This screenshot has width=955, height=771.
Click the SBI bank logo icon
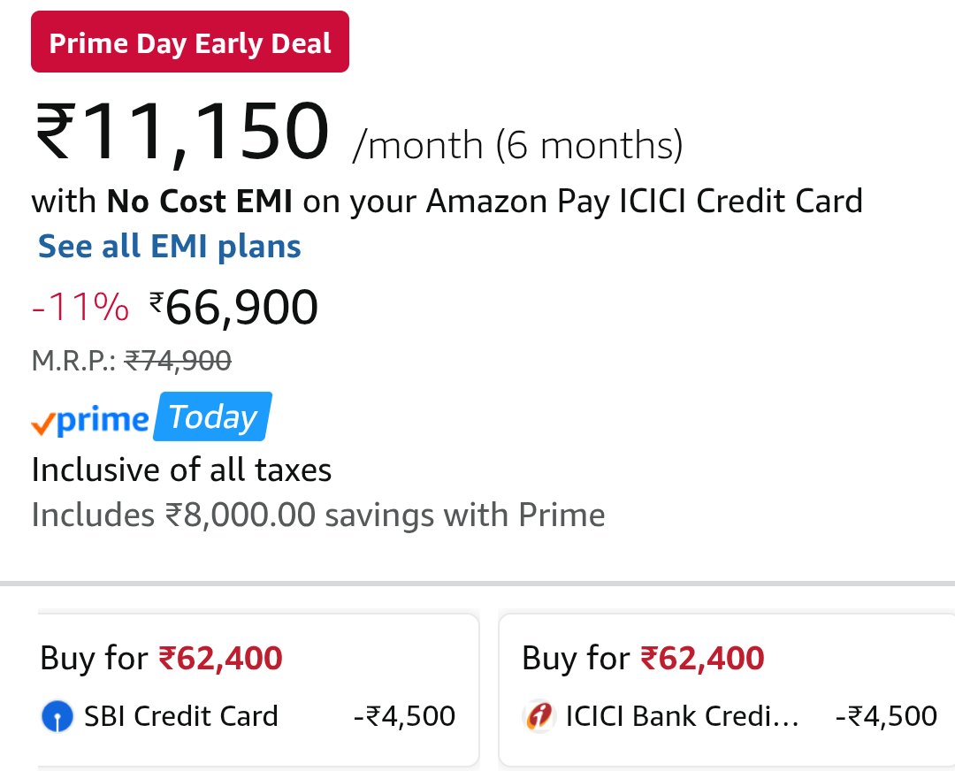(57, 716)
